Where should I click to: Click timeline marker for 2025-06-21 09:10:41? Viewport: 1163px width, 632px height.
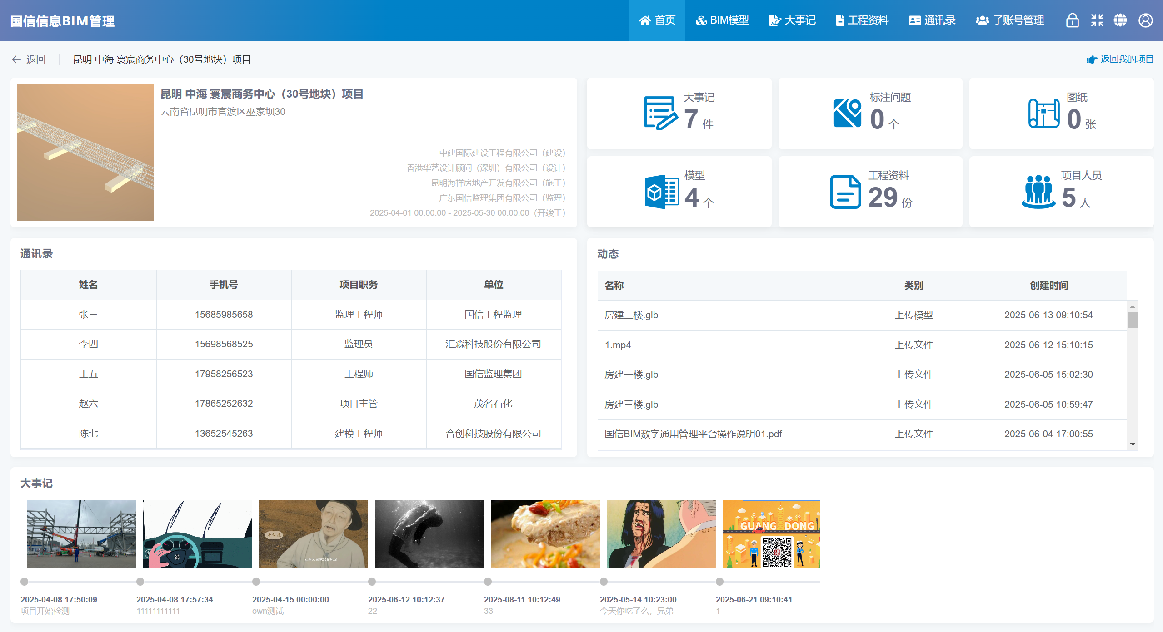720,582
